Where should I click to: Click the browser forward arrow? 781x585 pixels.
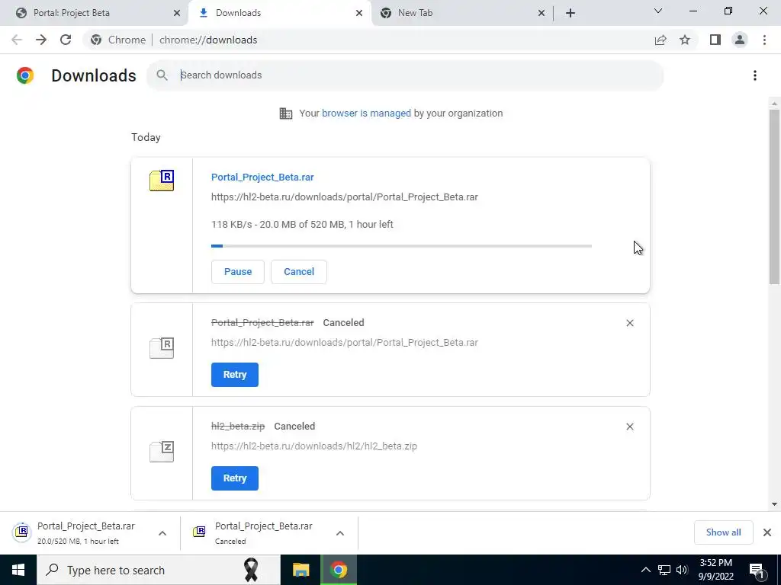point(41,40)
